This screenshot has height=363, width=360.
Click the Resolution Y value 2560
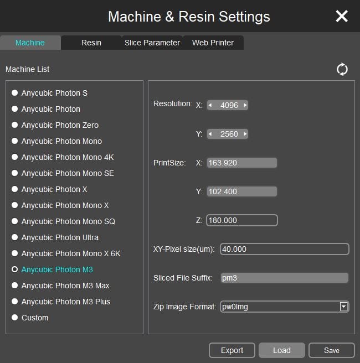click(x=229, y=134)
